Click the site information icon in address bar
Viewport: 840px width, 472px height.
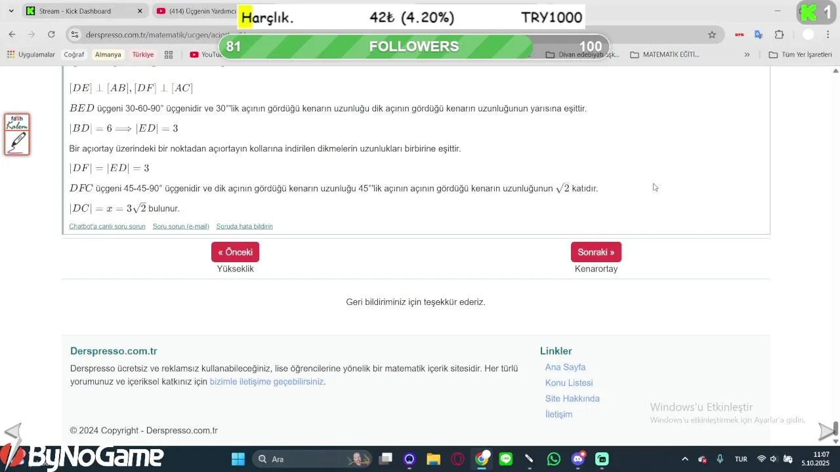pyautogui.click(x=75, y=35)
